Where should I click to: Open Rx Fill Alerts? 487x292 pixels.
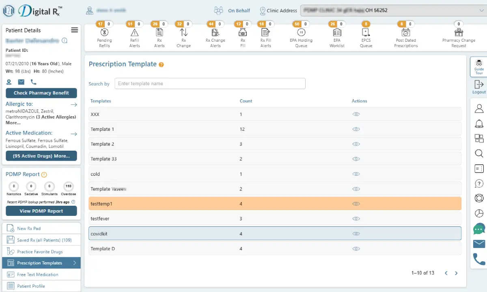click(x=265, y=36)
